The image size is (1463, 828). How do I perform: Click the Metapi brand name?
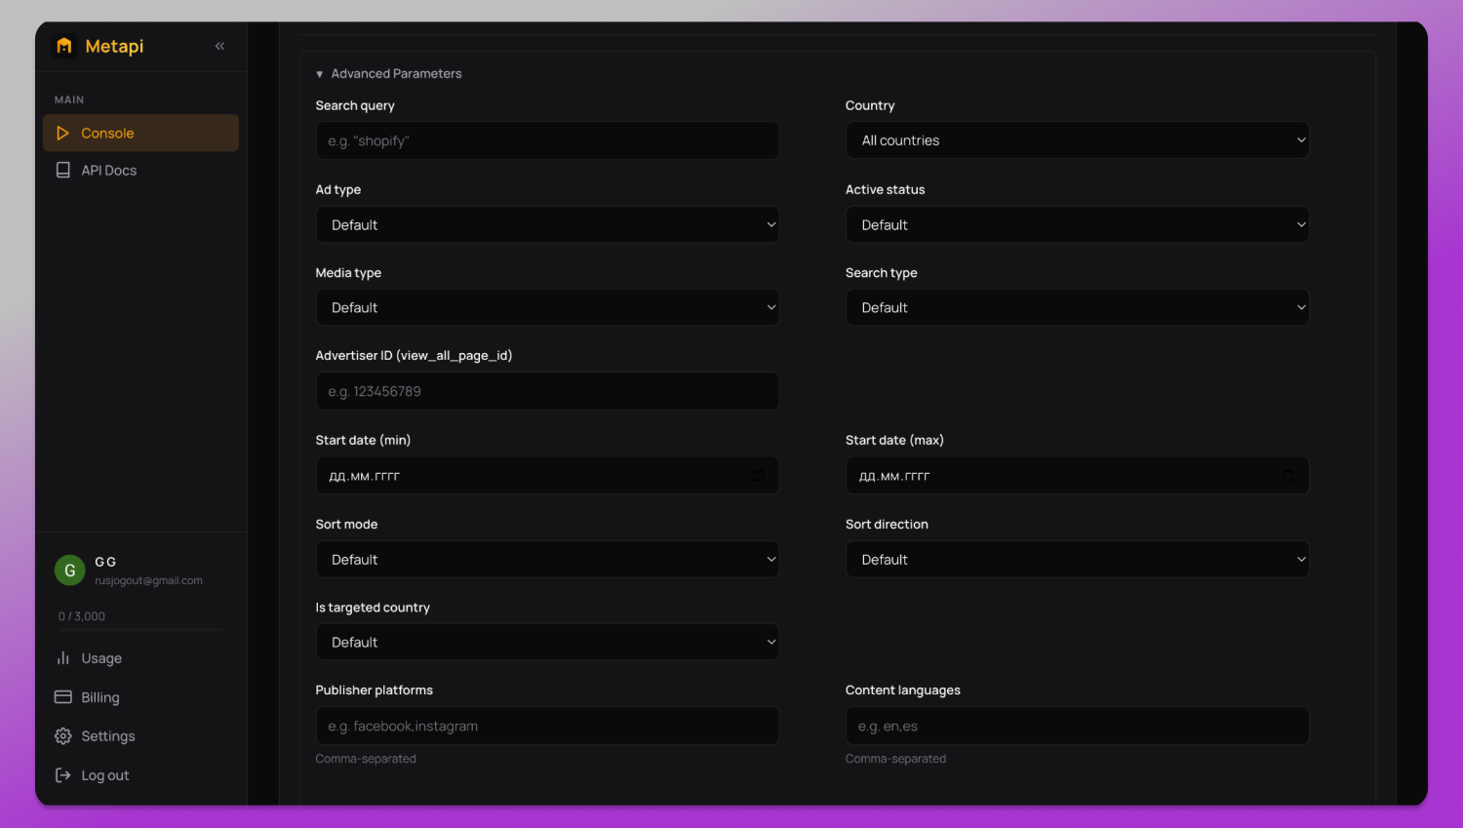point(114,46)
